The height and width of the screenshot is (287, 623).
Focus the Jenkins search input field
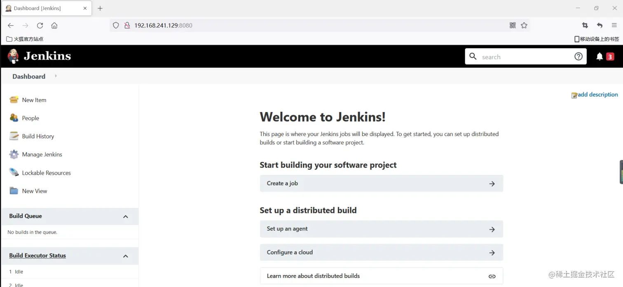(x=525, y=57)
